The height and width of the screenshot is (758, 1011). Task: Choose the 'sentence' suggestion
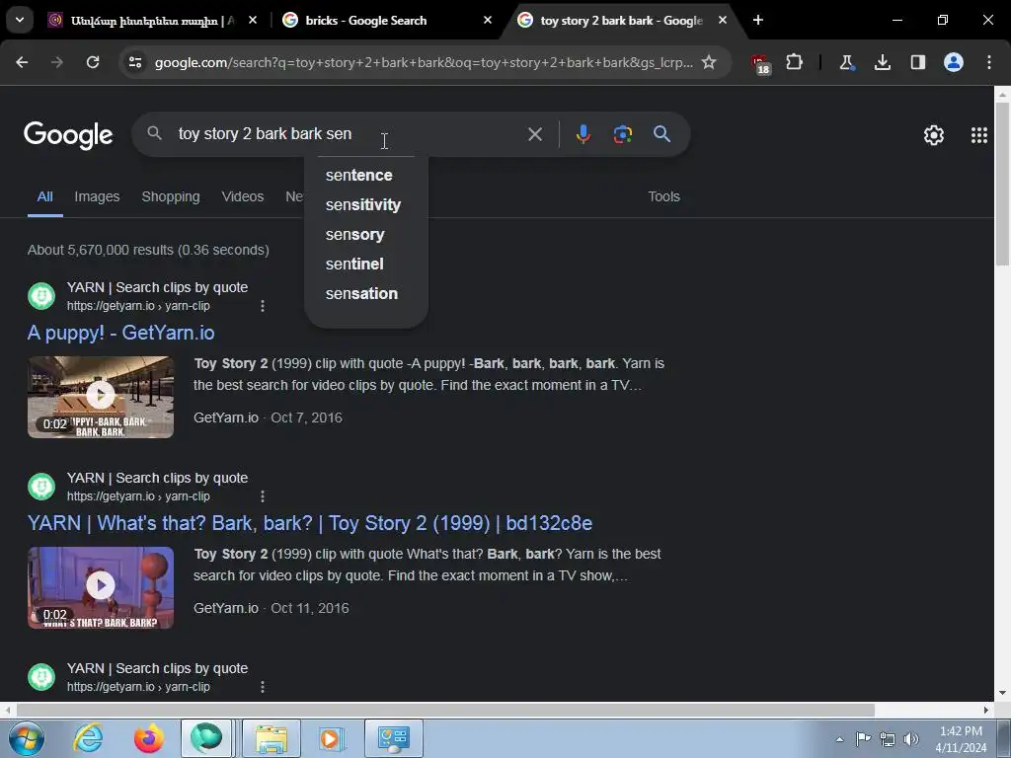click(x=365, y=176)
